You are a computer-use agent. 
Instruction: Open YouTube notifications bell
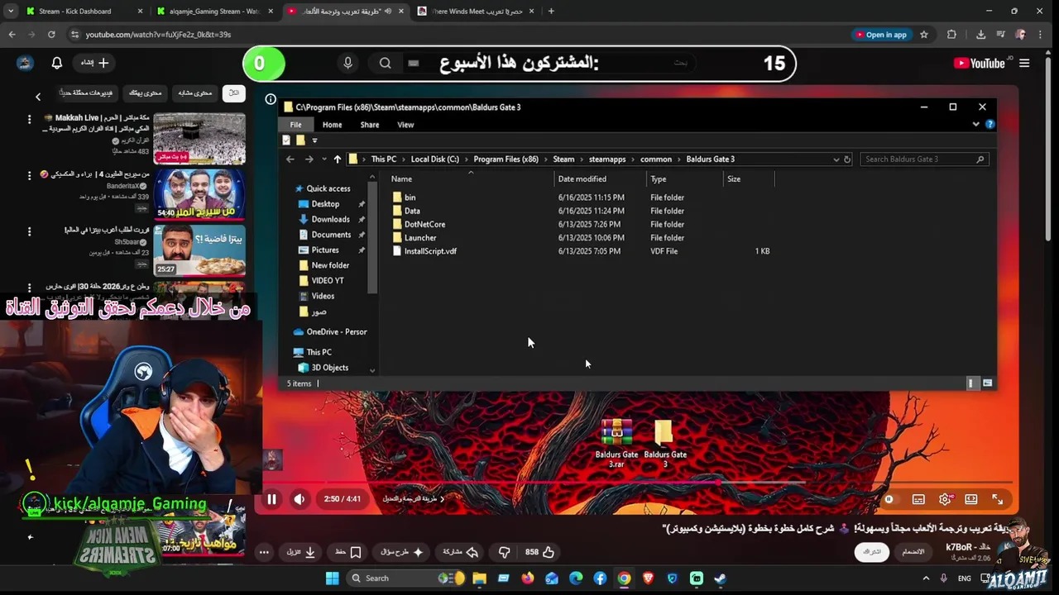57,63
